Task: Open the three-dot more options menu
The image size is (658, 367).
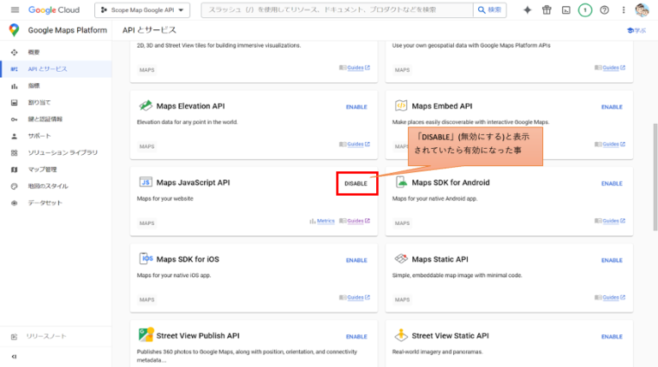Action: point(623,10)
